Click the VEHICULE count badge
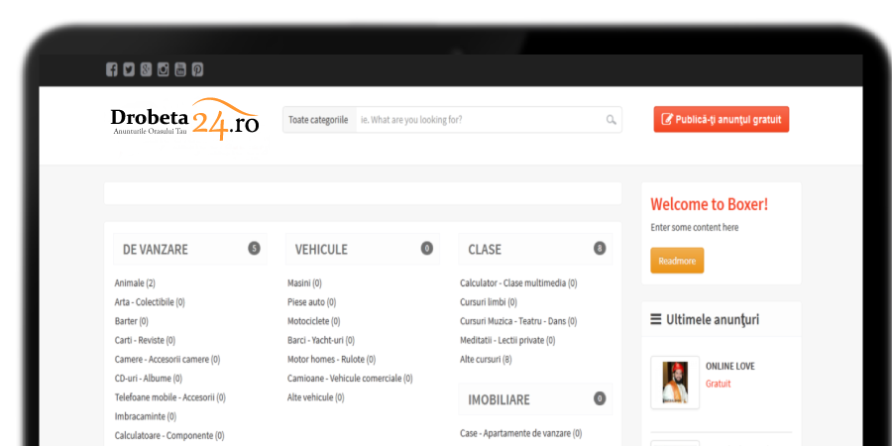This screenshot has height=446, width=892. (426, 248)
